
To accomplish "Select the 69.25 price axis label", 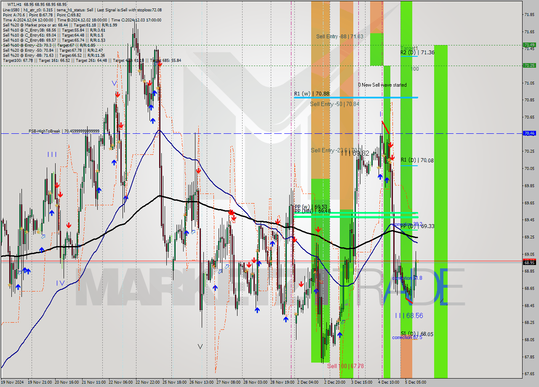I will [529, 237].
